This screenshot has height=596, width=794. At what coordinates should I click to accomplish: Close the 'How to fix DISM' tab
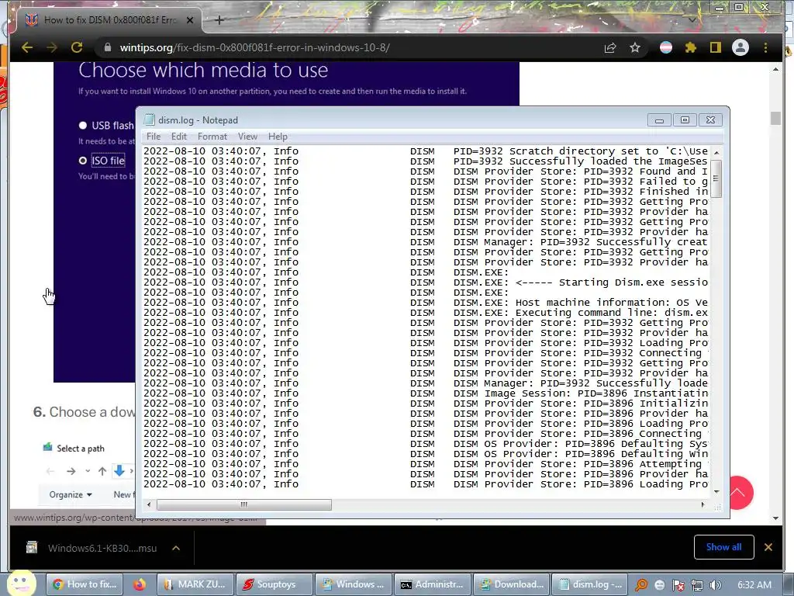click(x=190, y=20)
